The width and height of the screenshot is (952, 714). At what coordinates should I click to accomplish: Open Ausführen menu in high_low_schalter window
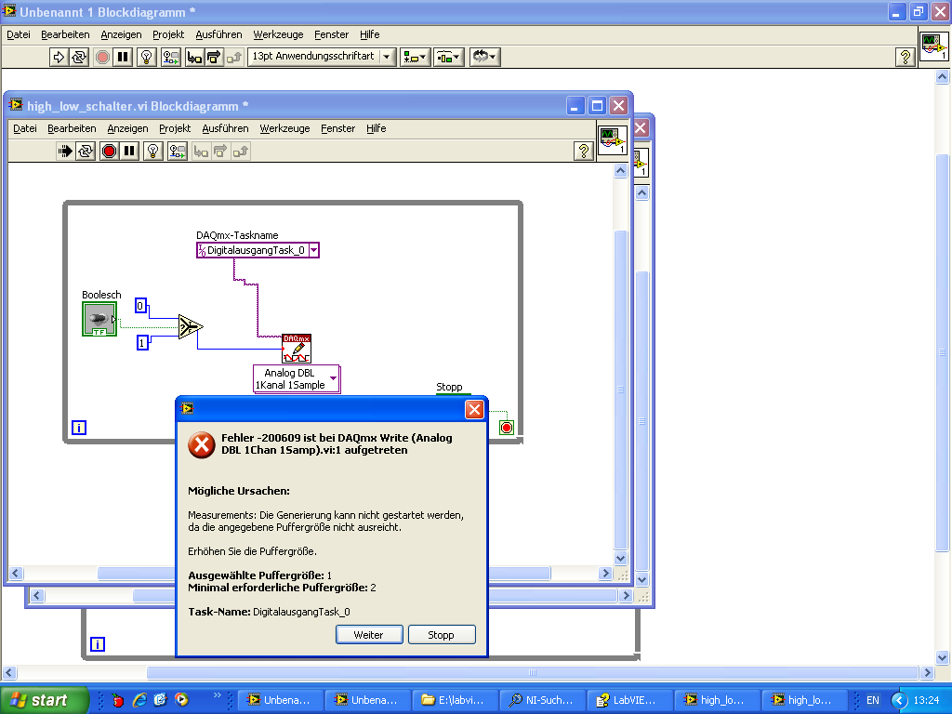click(225, 128)
